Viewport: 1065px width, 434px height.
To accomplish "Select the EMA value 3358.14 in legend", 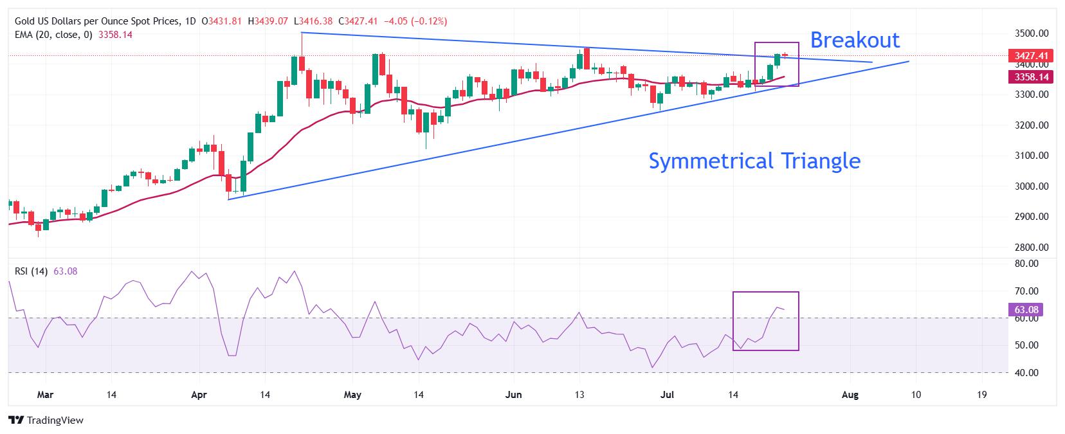I will point(115,35).
